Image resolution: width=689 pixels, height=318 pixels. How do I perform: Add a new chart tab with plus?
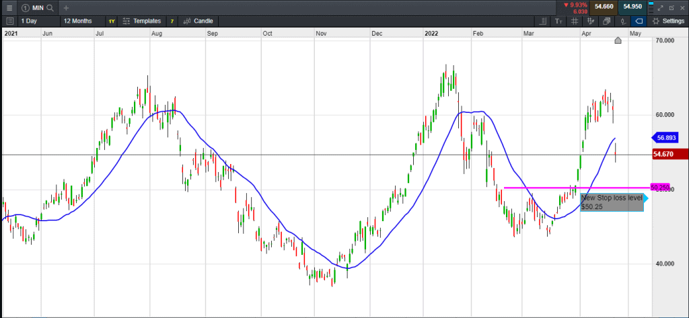(66, 7)
